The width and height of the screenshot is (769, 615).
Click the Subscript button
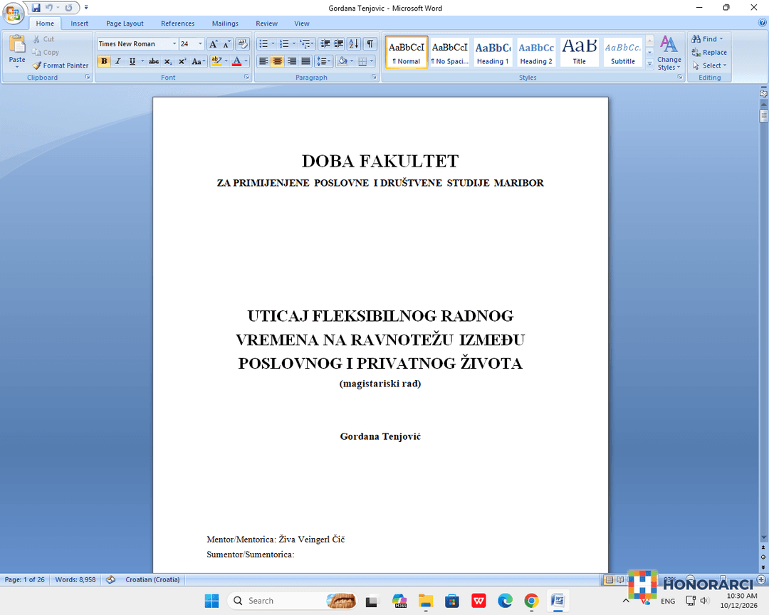point(168,61)
